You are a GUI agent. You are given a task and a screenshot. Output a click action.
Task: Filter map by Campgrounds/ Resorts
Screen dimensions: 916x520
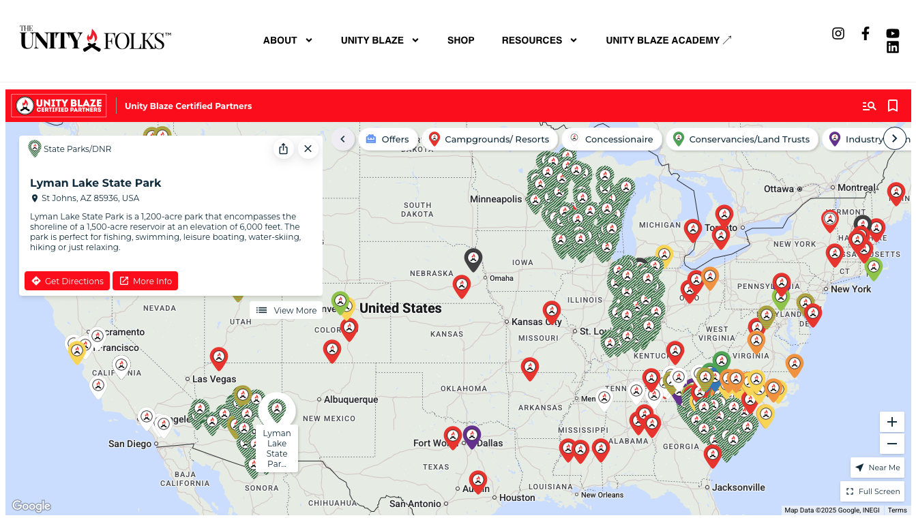click(489, 139)
